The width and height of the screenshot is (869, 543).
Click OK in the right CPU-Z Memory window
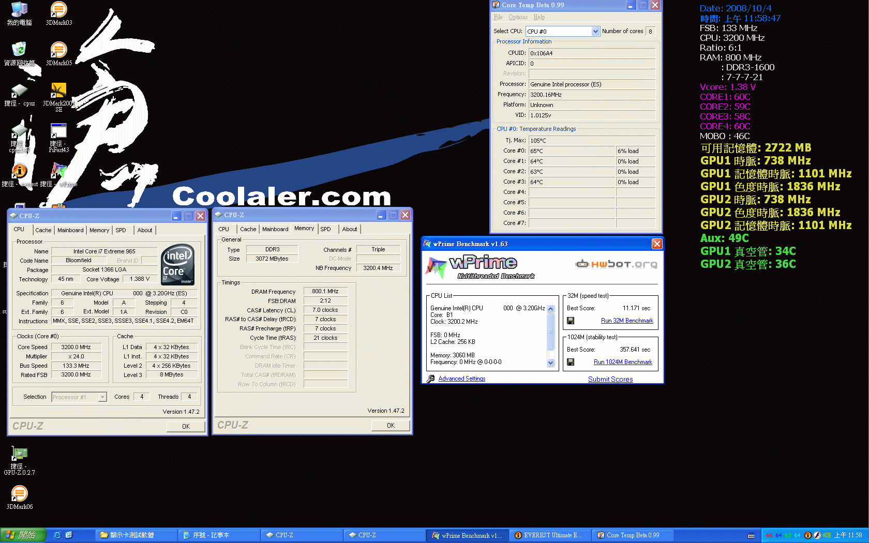click(x=391, y=426)
